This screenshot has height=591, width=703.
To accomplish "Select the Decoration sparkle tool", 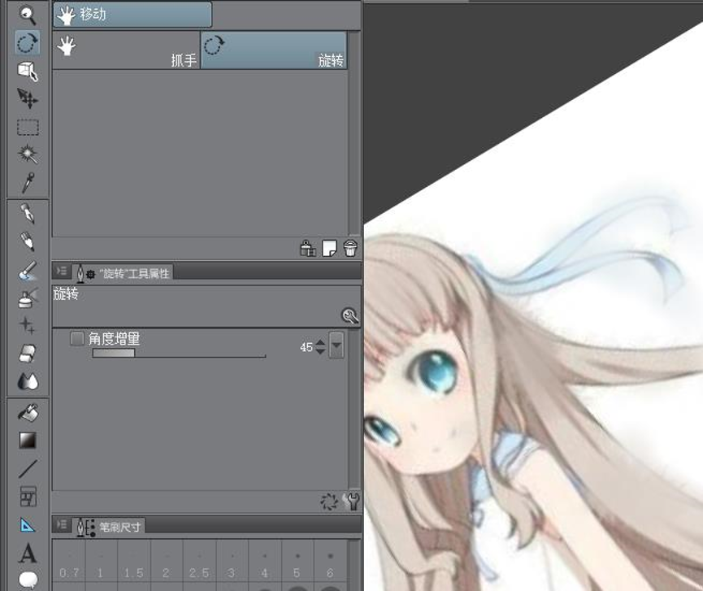I will (x=28, y=325).
